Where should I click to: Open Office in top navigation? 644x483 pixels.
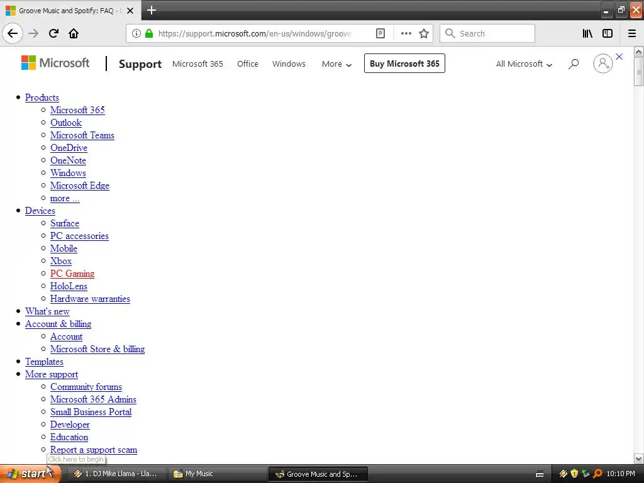(248, 64)
